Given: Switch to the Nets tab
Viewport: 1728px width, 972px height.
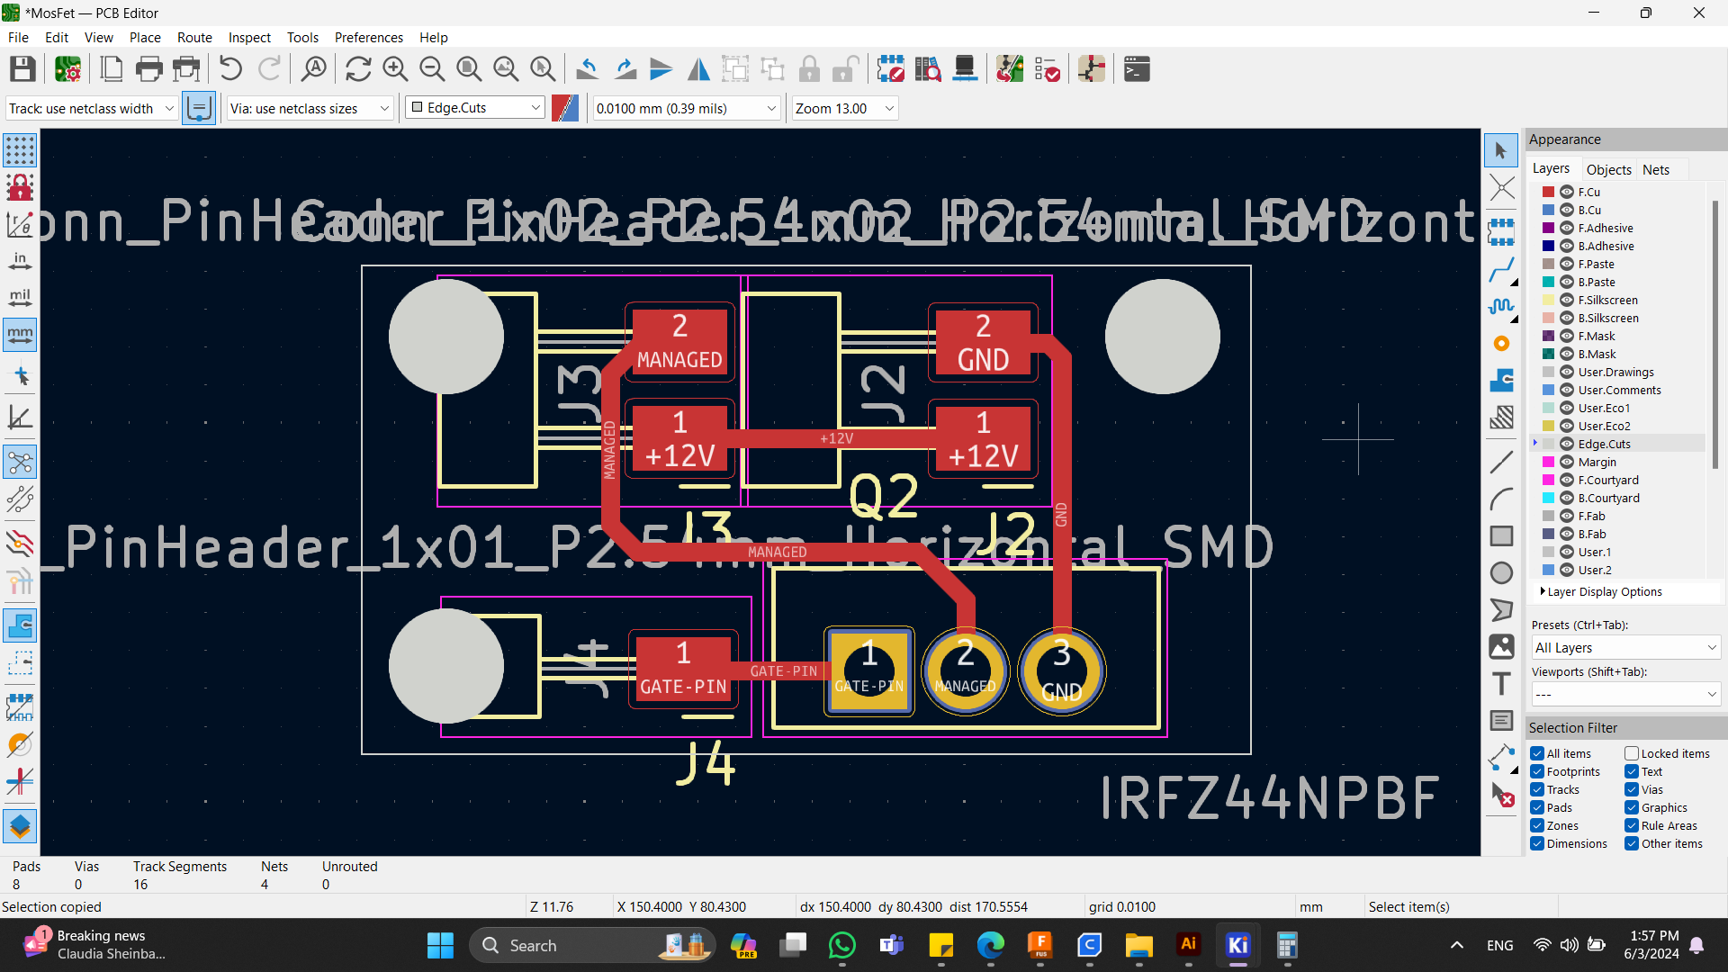Looking at the screenshot, I should point(1655,169).
